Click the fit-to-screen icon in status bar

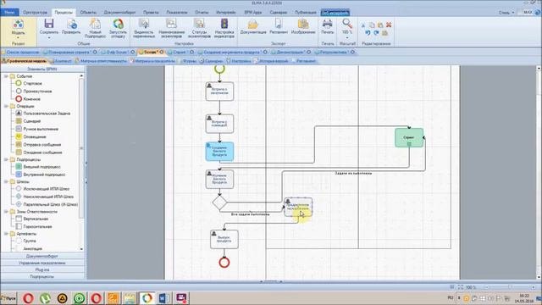point(460,287)
